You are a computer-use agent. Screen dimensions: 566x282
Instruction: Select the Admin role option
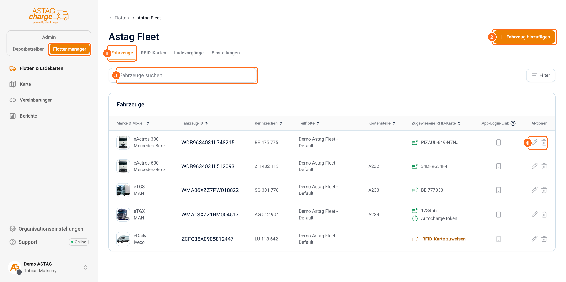pos(49,37)
